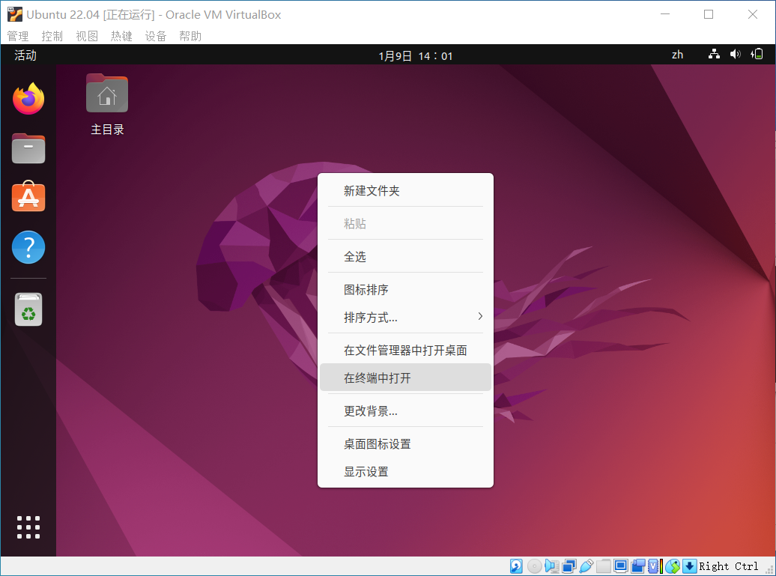
Task: Click the Right Ctrl host key label
Action: [x=729, y=566]
